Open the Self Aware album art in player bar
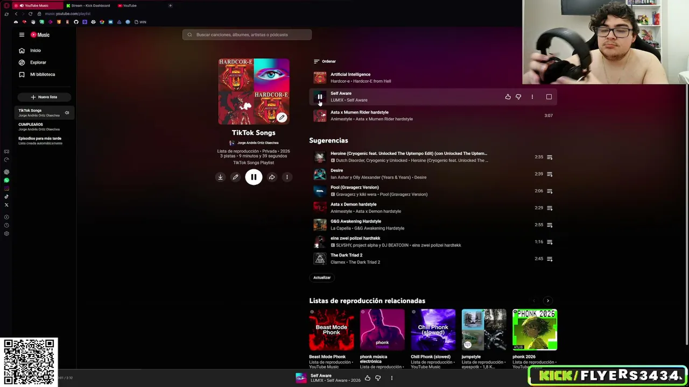Viewport: 689px width, 387px height. point(301,378)
